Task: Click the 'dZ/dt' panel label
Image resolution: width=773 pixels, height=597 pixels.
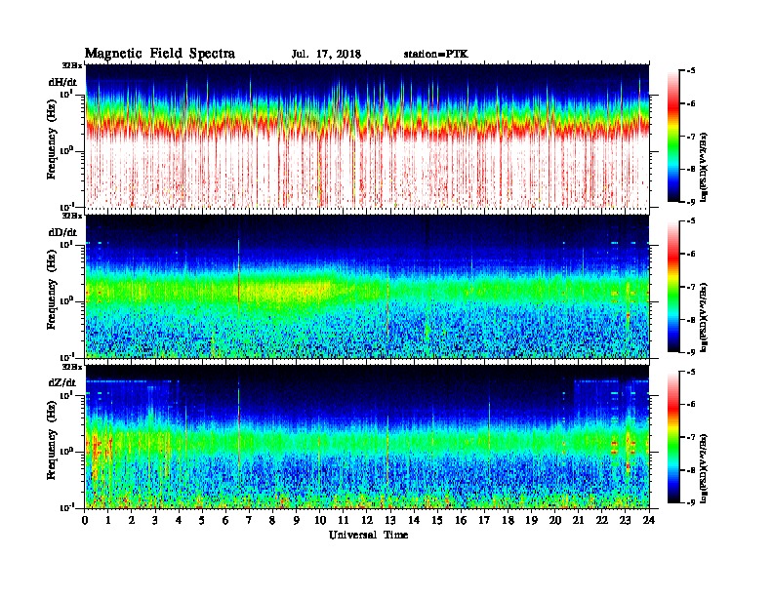Action: pyautogui.click(x=62, y=382)
